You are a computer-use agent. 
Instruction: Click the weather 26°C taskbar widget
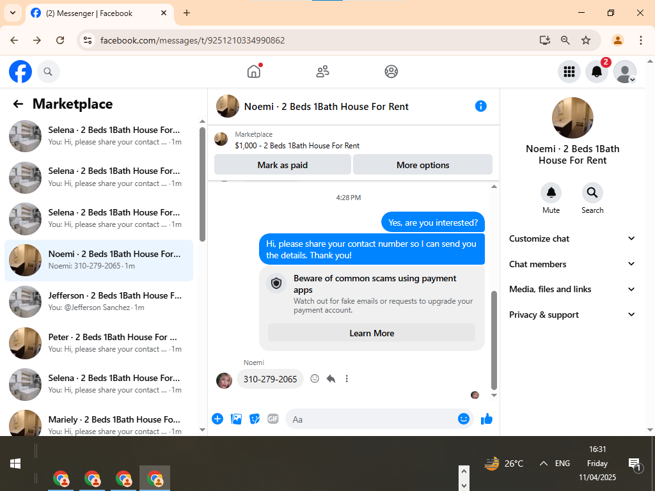504,463
